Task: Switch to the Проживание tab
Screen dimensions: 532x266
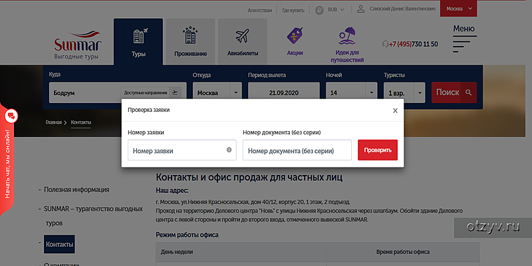Action: coord(190,42)
